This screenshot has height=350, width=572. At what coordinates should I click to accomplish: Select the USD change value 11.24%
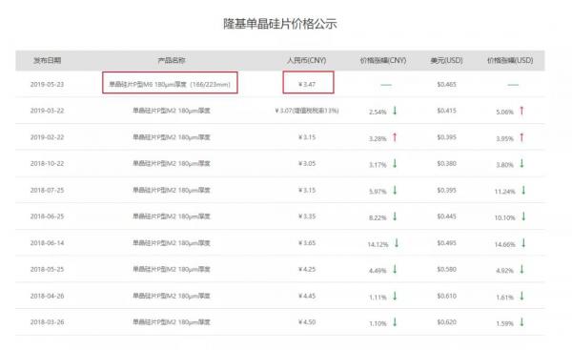tap(505, 192)
